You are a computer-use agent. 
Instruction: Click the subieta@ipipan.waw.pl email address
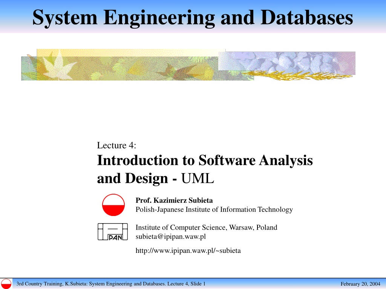[x=171, y=237]
